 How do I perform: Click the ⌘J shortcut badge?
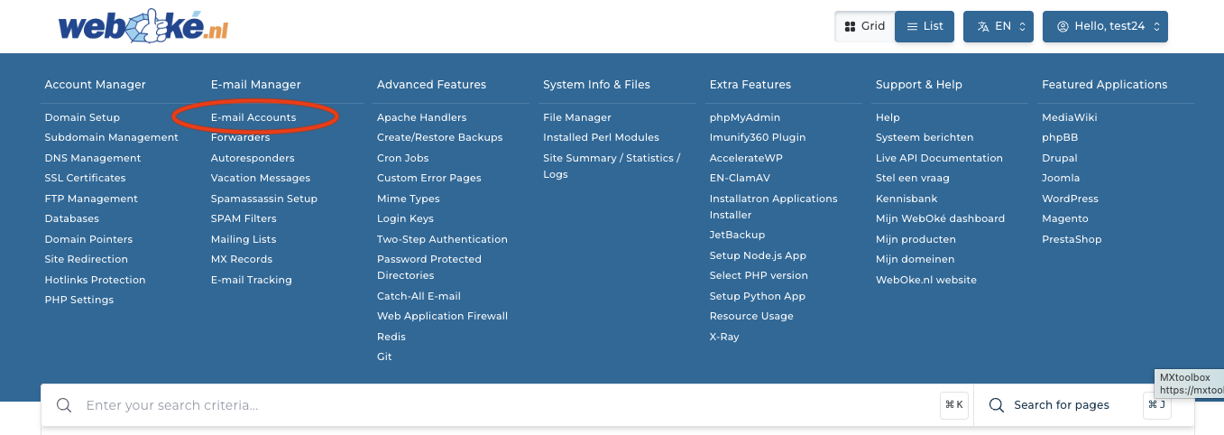pos(1156,405)
